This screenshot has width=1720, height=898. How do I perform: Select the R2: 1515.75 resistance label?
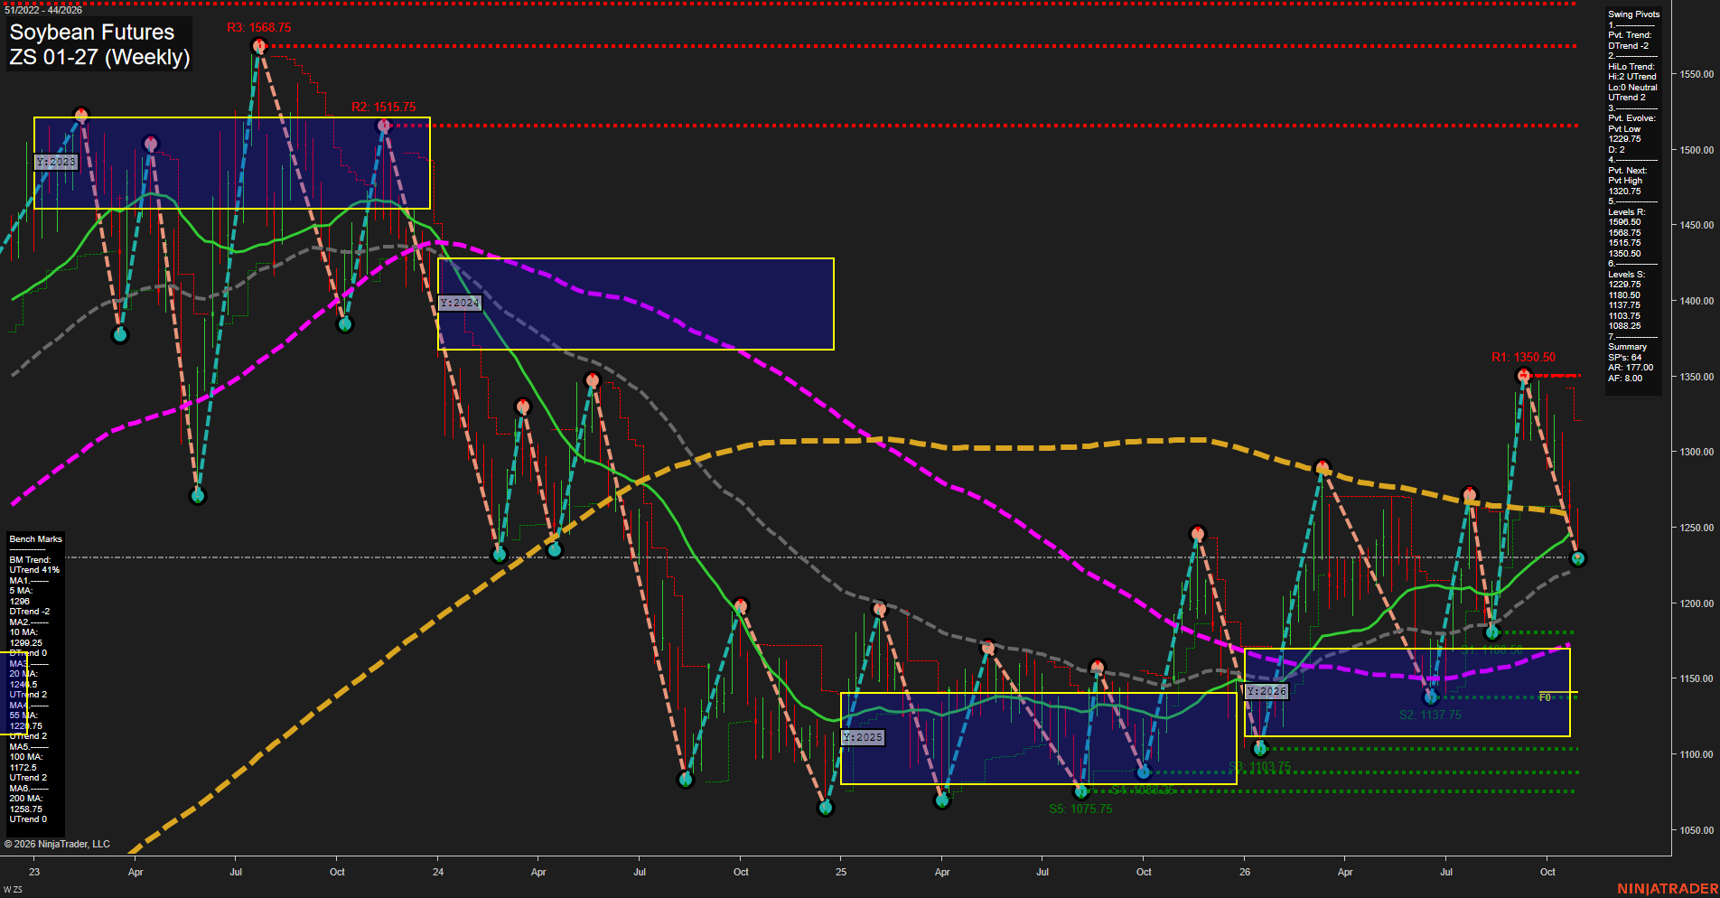click(384, 108)
